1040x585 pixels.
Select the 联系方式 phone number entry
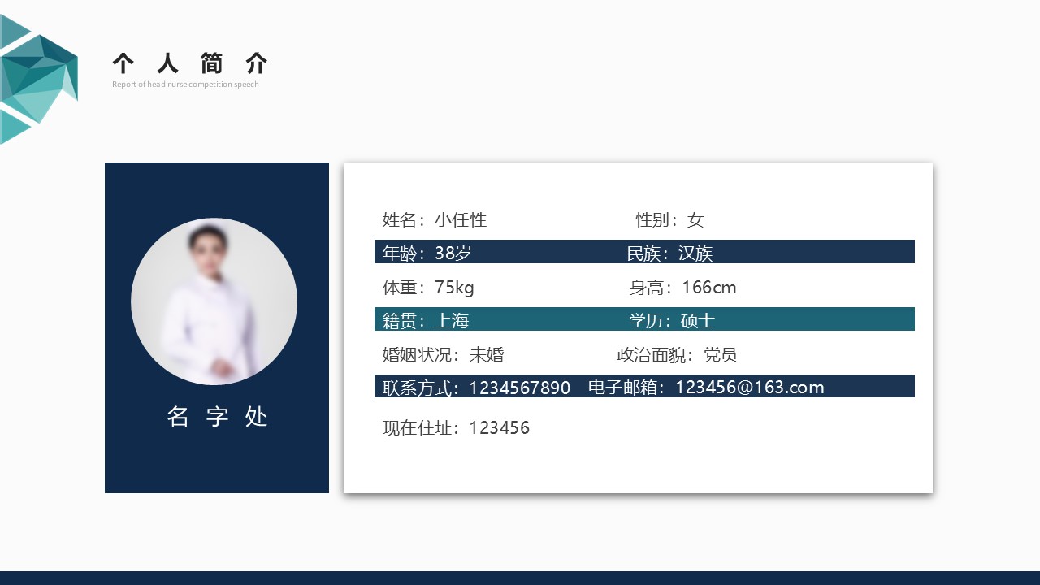476,388
